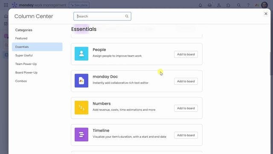The image size is (273, 154).
Task: Click the global search icon in top bar
Action: (x=239, y=5)
